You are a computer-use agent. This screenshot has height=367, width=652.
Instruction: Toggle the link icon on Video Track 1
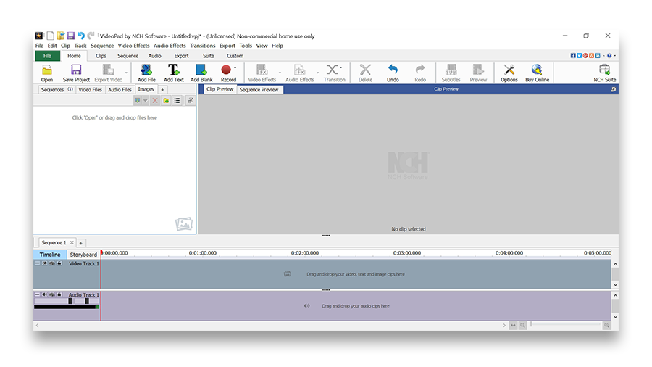click(52, 263)
